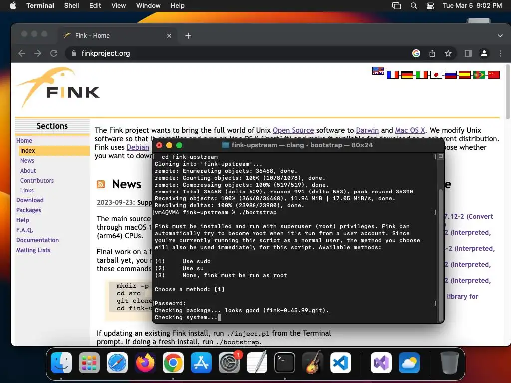Screen dimensions: 511x383
Task: Launch Firefox from the Dock
Action: [x=145, y=363]
